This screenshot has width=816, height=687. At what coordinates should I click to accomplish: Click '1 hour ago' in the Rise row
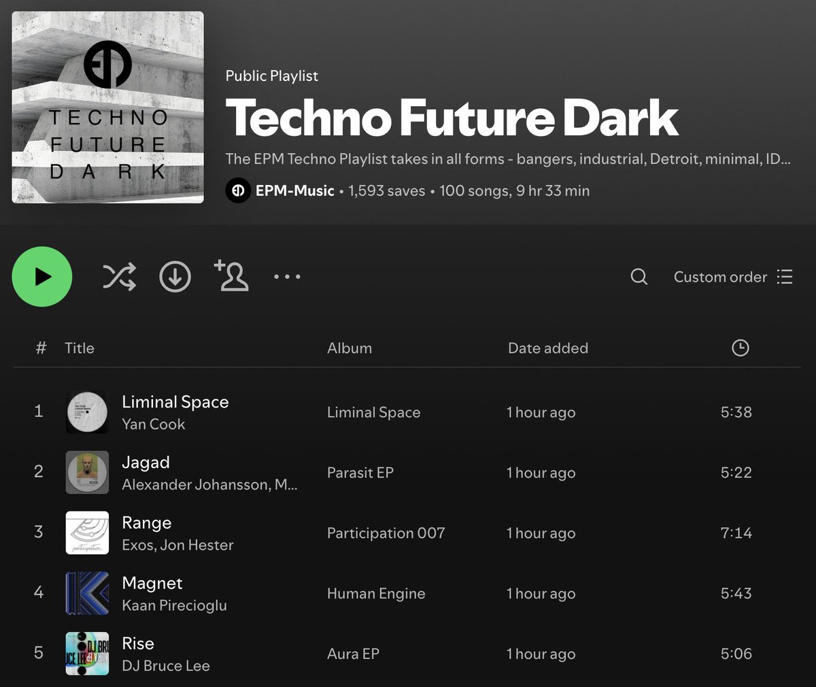click(x=541, y=654)
